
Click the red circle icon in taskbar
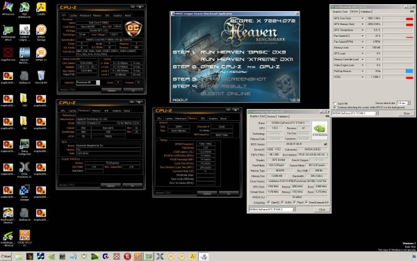click(127, 256)
